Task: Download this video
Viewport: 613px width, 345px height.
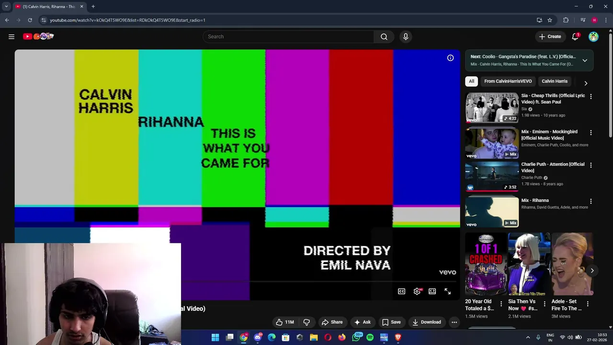Action: [427, 322]
